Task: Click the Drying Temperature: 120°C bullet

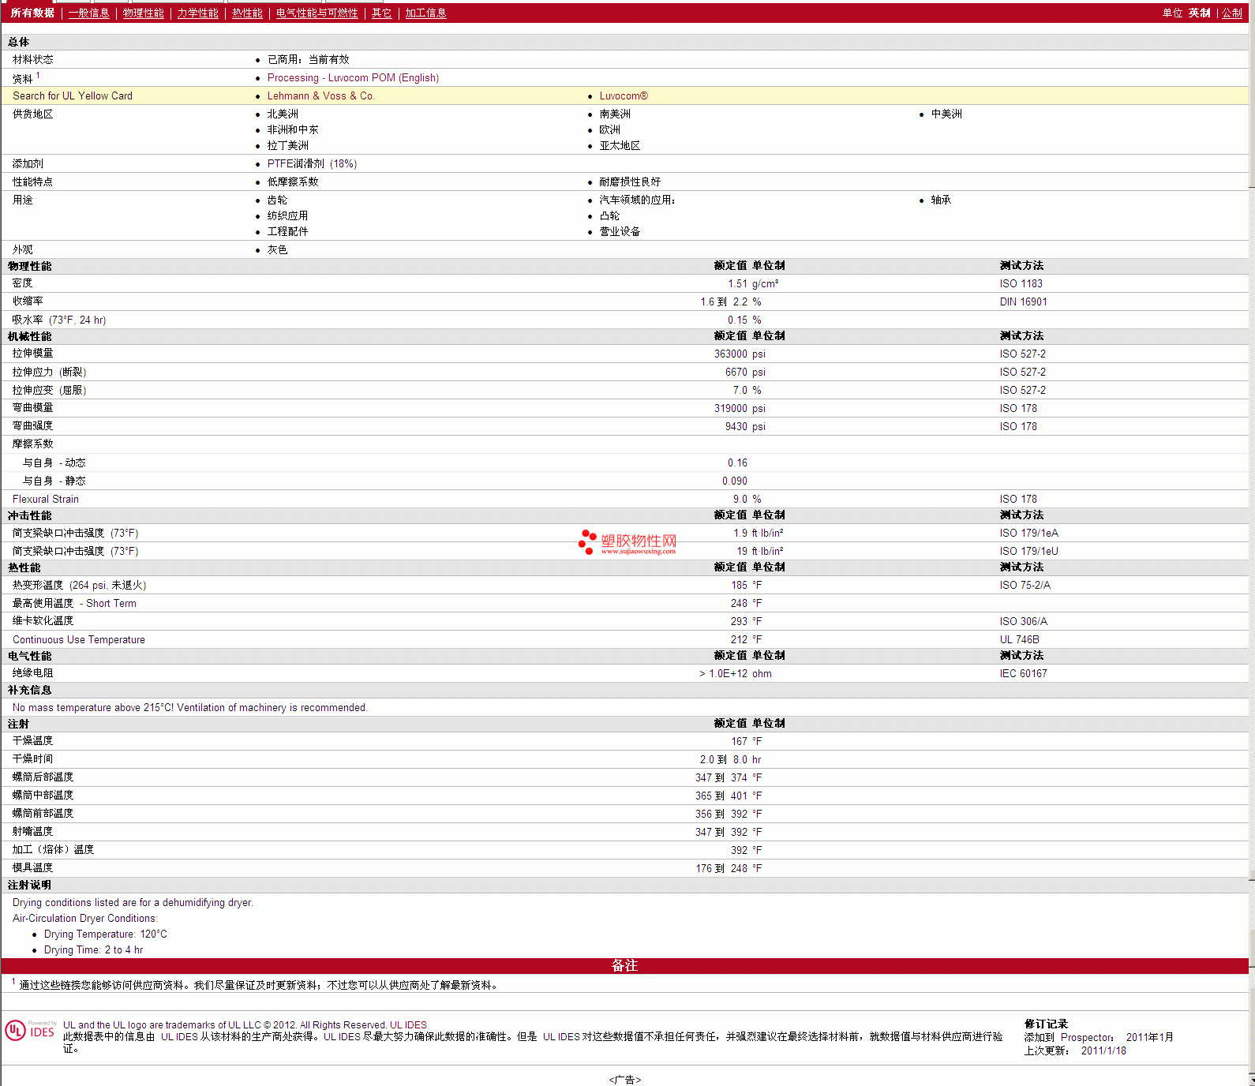Action: pos(106,934)
